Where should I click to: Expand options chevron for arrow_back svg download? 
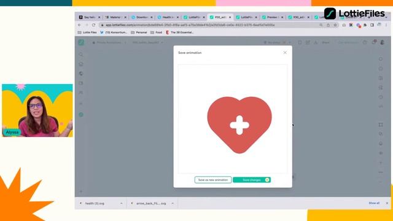point(173,203)
